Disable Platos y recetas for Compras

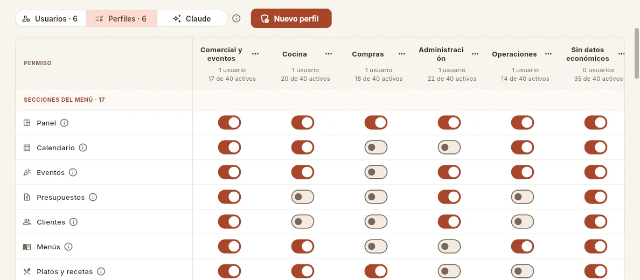(376, 271)
